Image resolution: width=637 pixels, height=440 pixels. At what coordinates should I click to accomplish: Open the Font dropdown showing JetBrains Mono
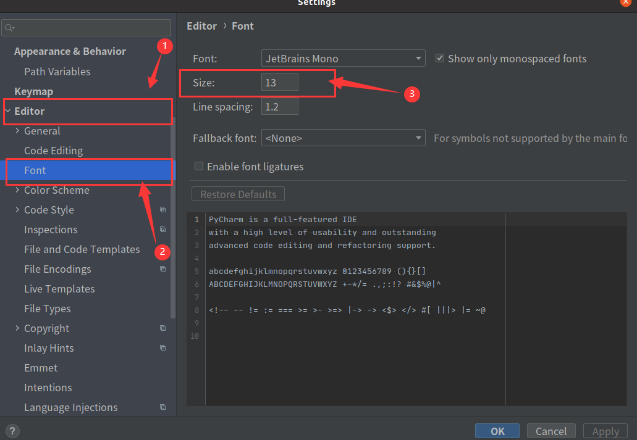point(344,58)
